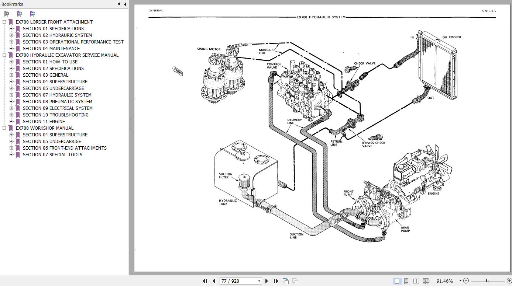This screenshot has height=286, width=512.
Task: Click the zoom in plus button
Action: (x=509, y=281)
